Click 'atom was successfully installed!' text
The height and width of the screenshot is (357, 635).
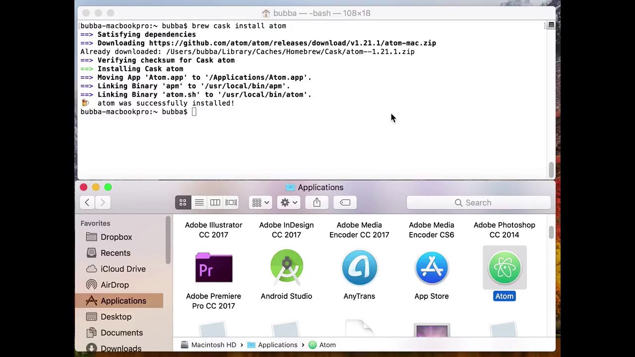click(x=166, y=103)
